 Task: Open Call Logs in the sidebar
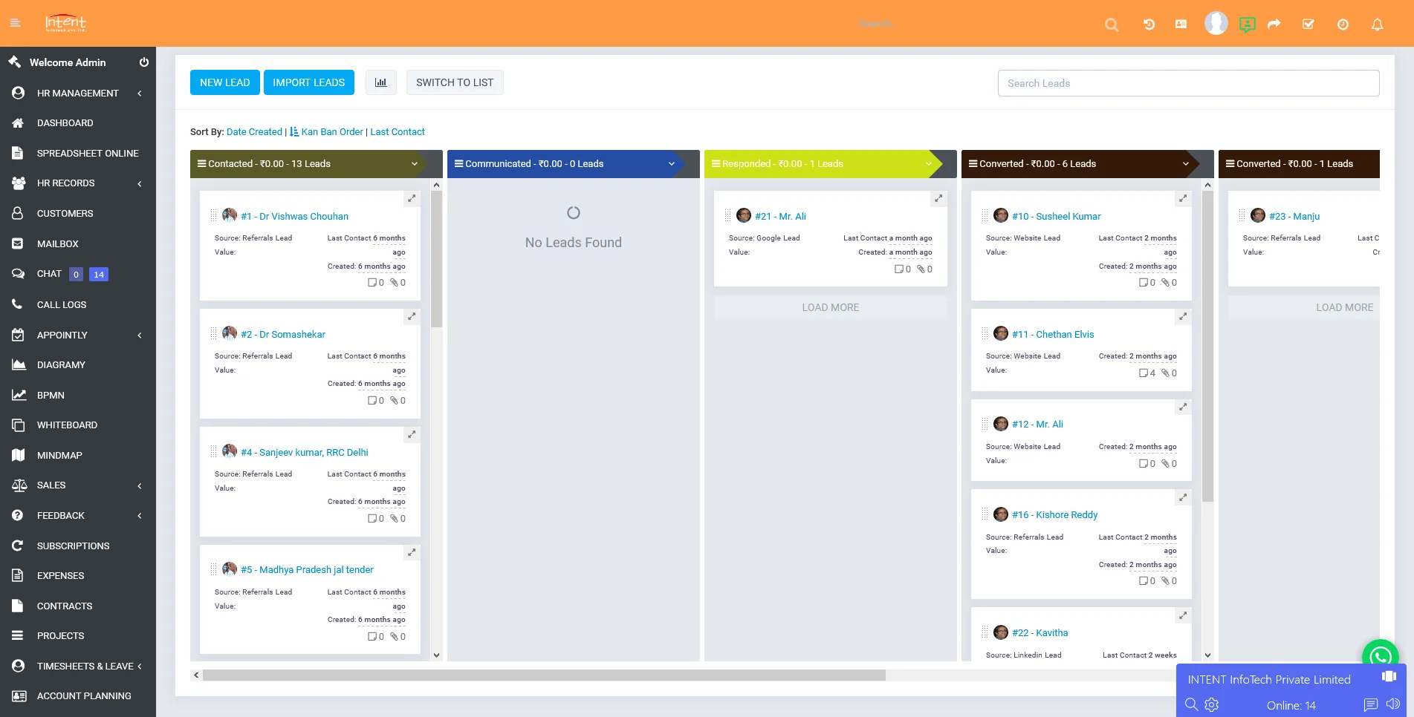pos(62,304)
